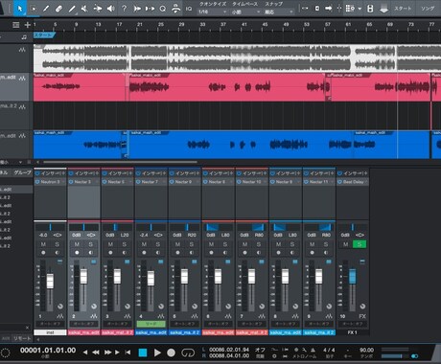Viewport: 441px width, 364px height.
Task: Click the play button in transport
Action: tap(157, 353)
